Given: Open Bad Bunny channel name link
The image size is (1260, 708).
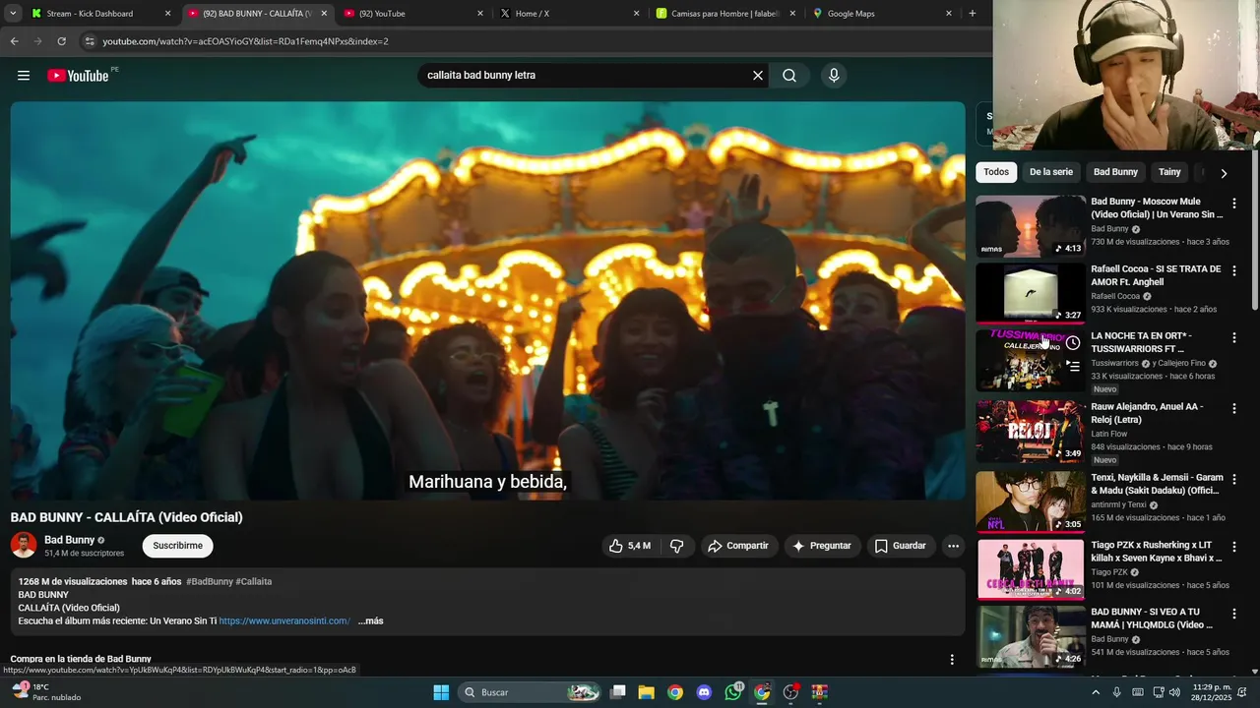Looking at the screenshot, I should pos(69,540).
